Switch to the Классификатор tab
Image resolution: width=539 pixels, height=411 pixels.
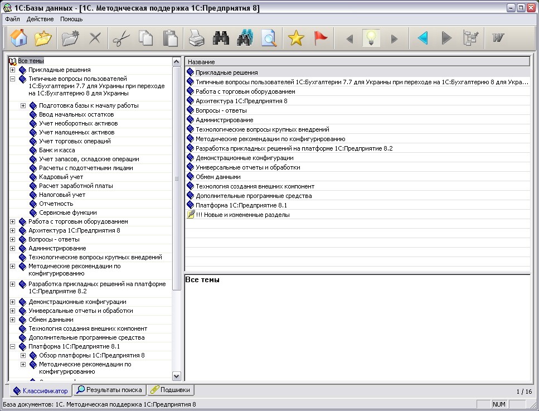tap(40, 391)
